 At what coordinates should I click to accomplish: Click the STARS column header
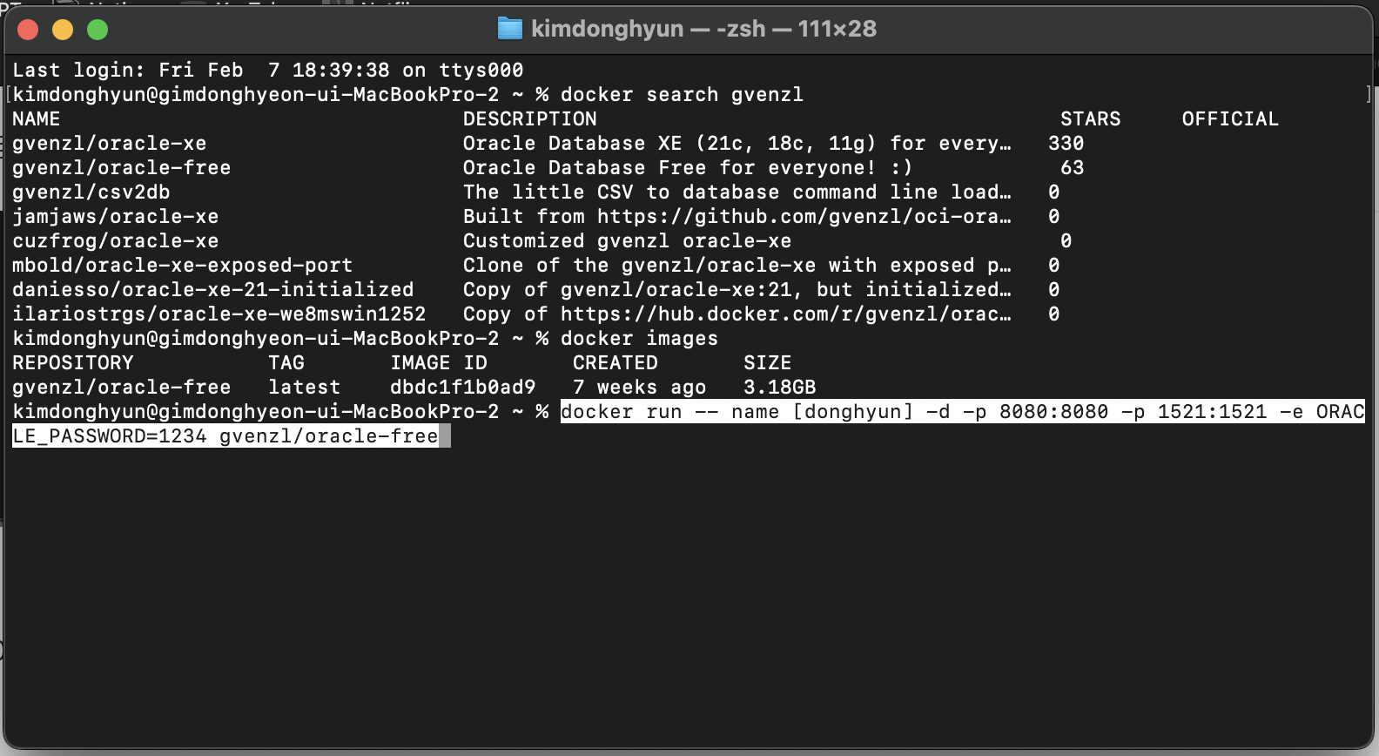[x=1091, y=118]
